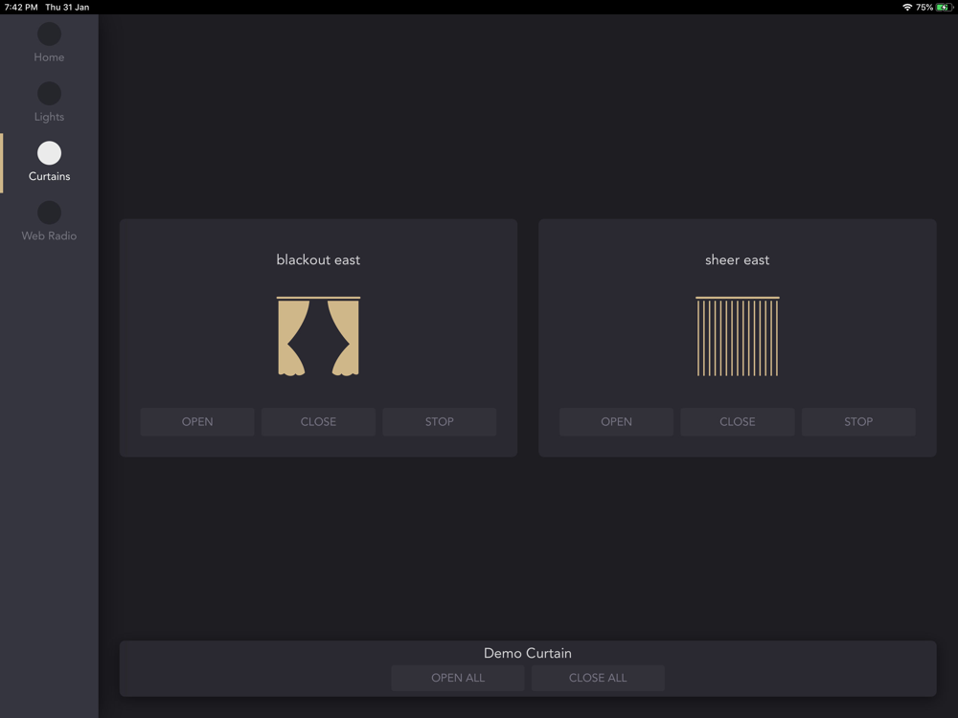
Task: Open the sheer east curtain
Action: point(616,422)
